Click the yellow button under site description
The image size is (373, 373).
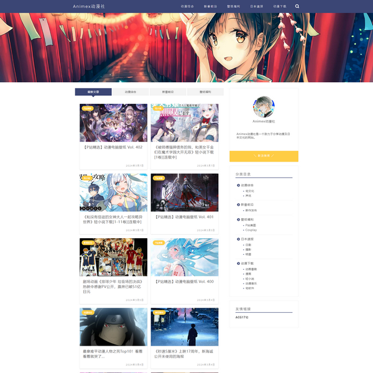click(264, 155)
